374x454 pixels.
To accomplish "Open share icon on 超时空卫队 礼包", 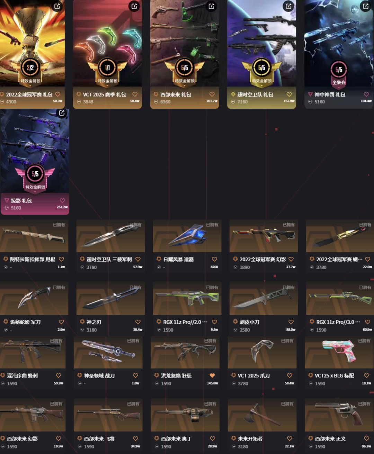I will pyautogui.click(x=288, y=6).
